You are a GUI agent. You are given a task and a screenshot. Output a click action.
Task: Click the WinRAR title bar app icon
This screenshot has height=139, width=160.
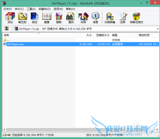coord(4,3)
